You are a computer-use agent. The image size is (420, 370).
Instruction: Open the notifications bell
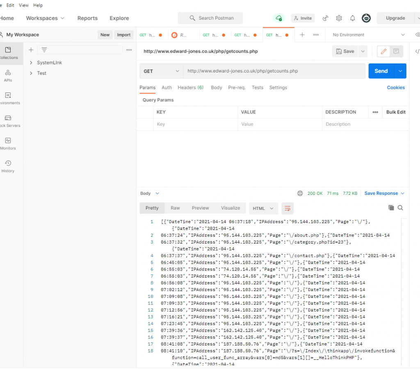tap(352, 18)
